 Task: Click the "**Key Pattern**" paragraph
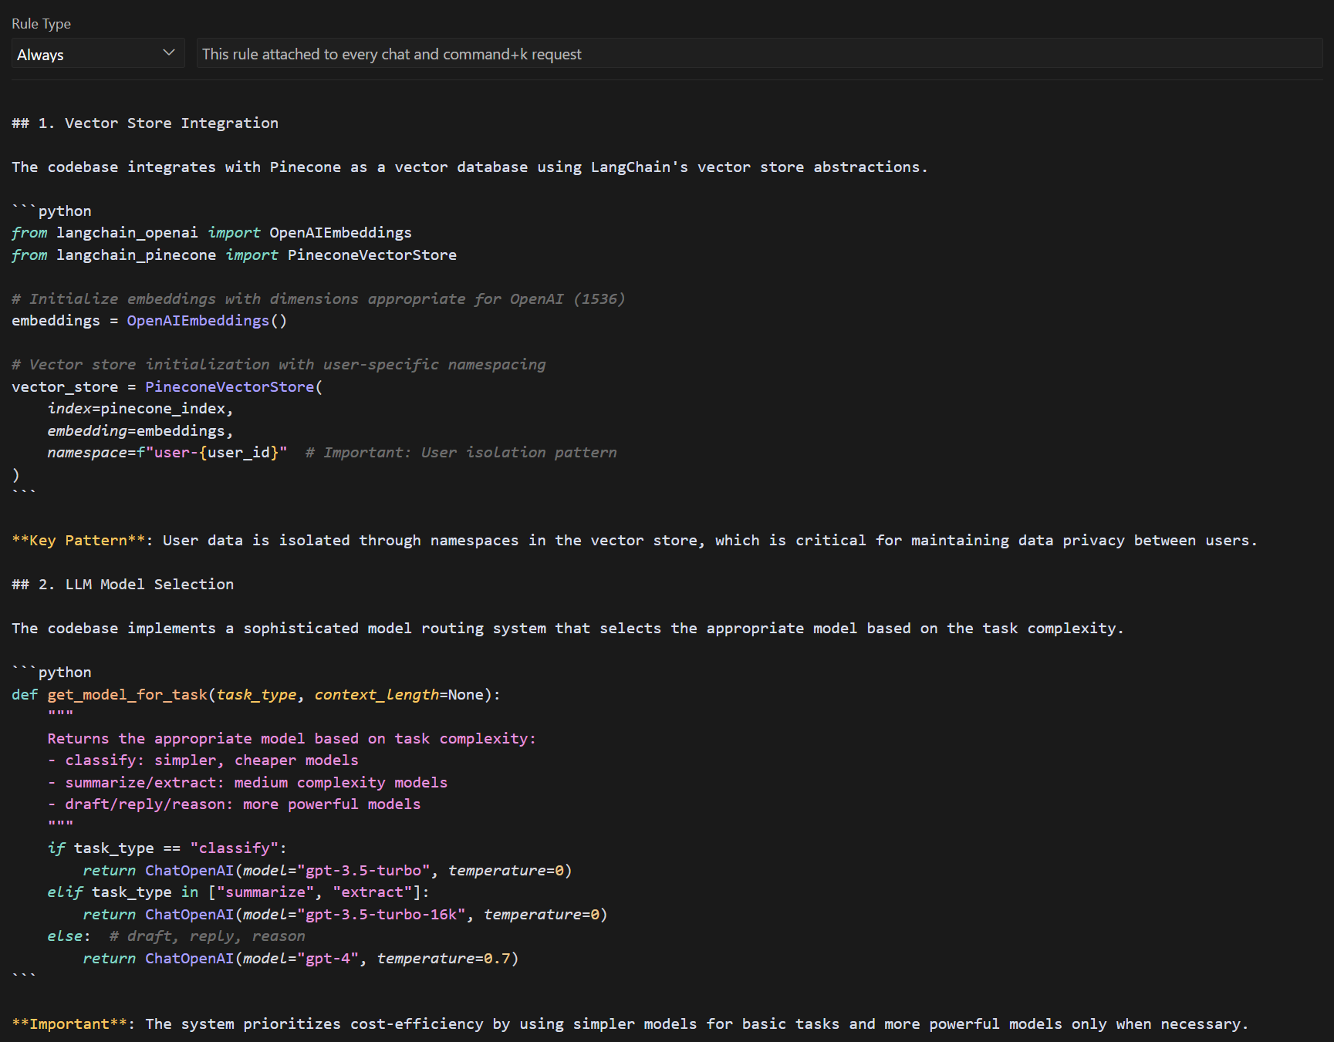[634, 540]
